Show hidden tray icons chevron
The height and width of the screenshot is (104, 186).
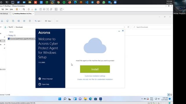[x=142, y=99]
